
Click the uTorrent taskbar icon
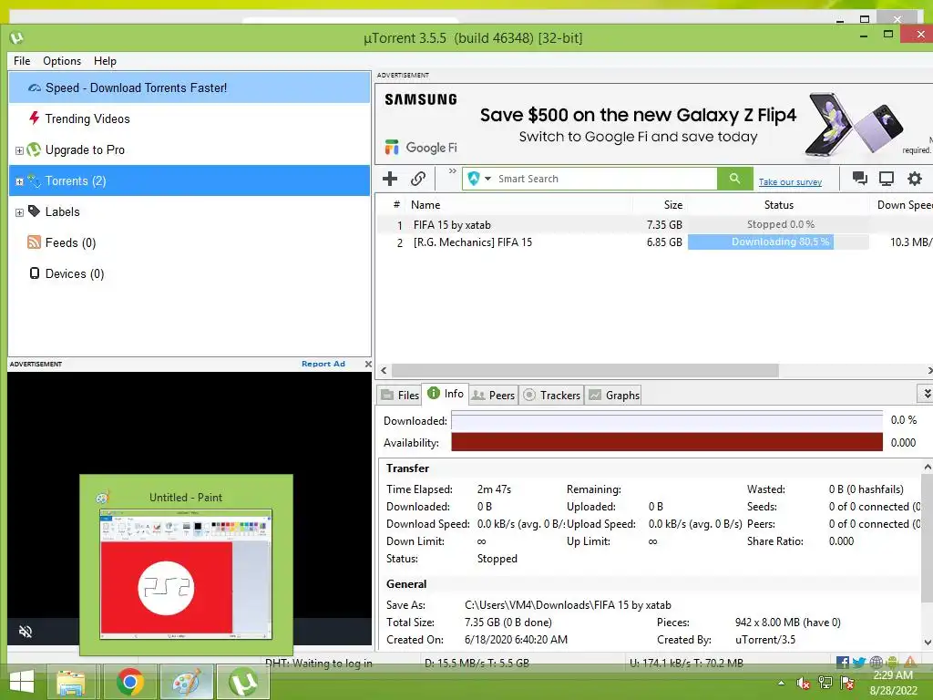pyautogui.click(x=242, y=682)
